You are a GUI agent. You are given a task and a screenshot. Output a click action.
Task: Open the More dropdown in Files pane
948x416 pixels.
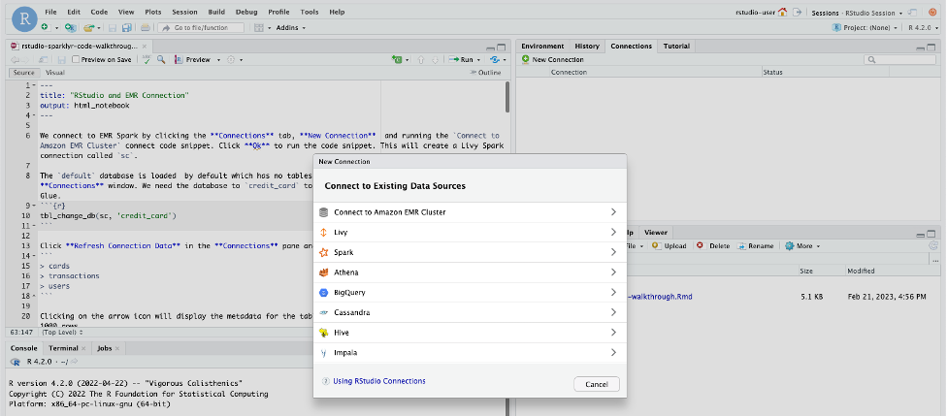click(x=802, y=245)
